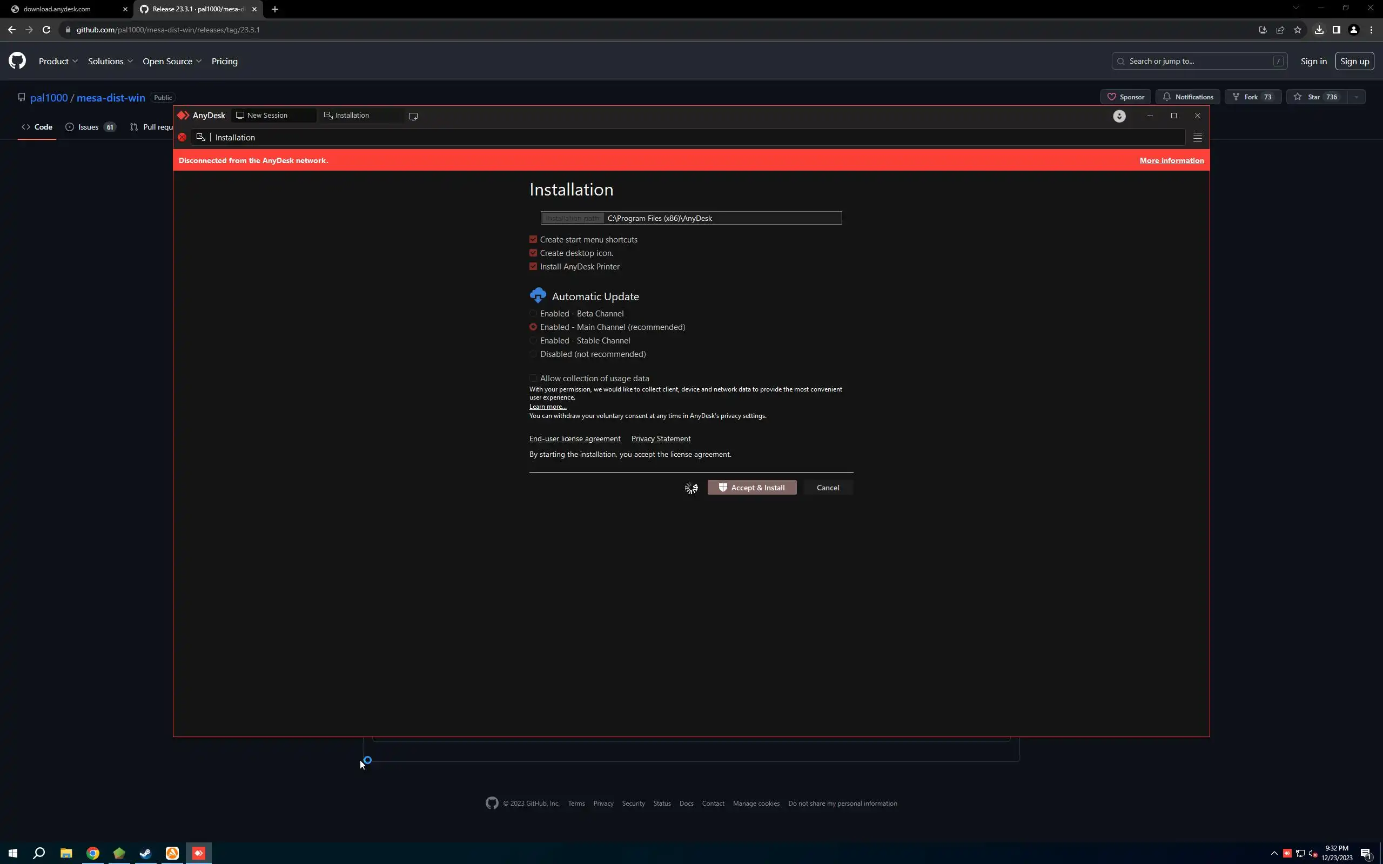Open the GitHub home logo
1383x864 pixels.
click(17, 61)
